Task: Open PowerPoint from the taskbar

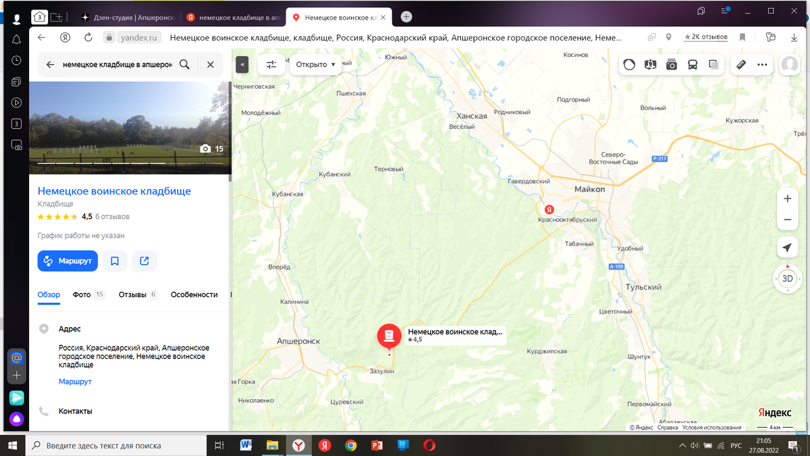Action: pos(377,445)
